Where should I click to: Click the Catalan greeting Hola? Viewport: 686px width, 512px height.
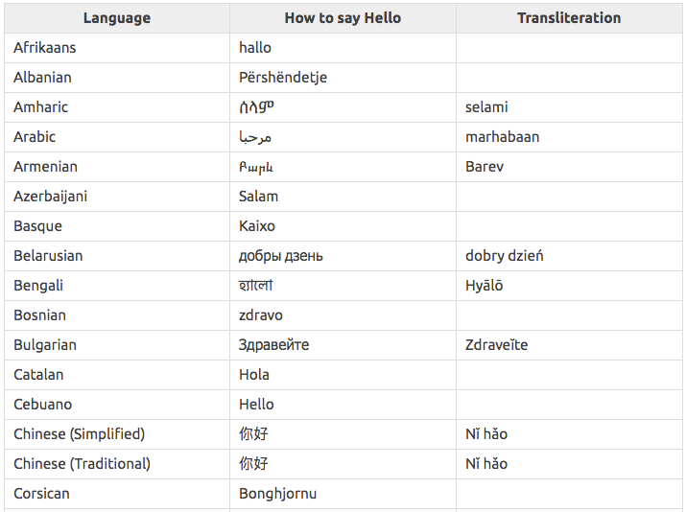click(x=254, y=375)
